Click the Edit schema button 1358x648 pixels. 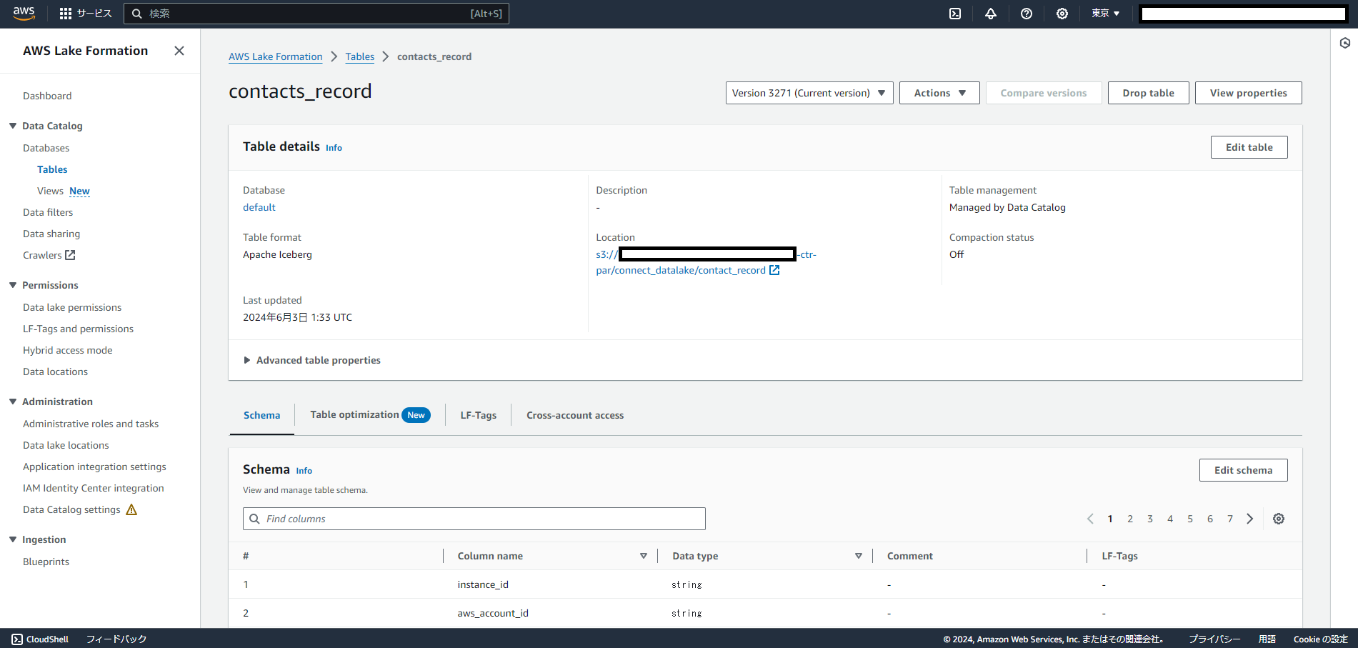click(x=1243, y=470)
